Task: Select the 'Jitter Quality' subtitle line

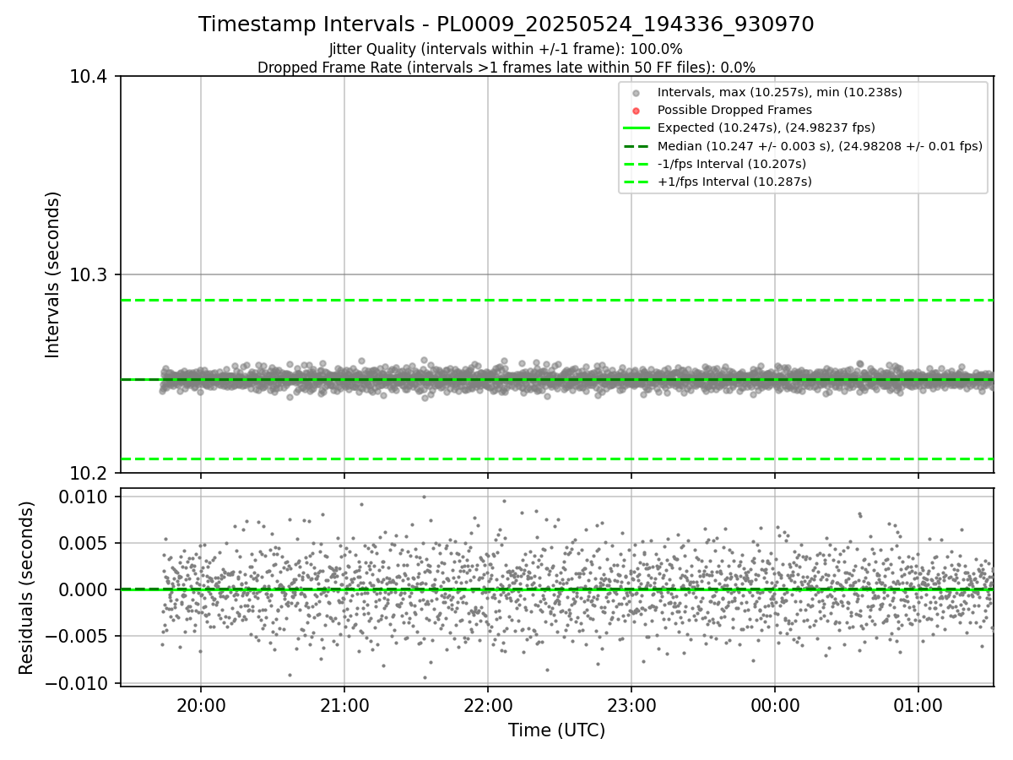Action: 506,49
